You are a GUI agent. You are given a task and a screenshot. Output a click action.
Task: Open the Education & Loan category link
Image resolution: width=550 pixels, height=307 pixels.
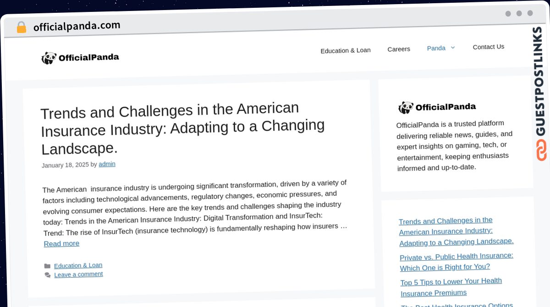pyautogui.click(x=78, y=265)
